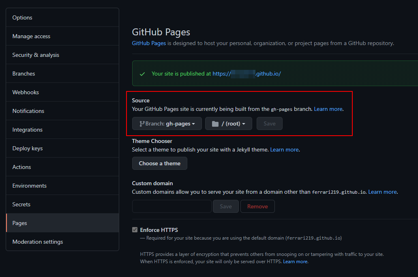The image size is (418, 277).
Task: Open the published site URL link
Action: [247, 74]
